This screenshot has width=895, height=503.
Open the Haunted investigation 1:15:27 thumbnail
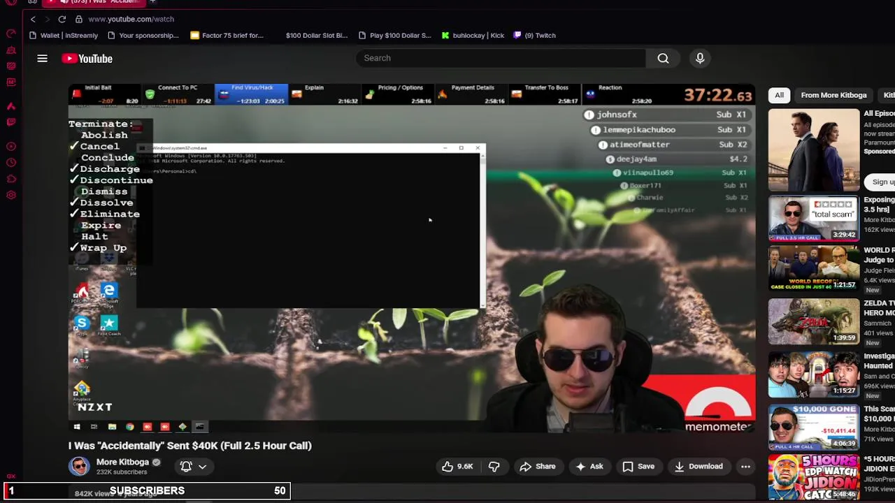coord(814,374)
